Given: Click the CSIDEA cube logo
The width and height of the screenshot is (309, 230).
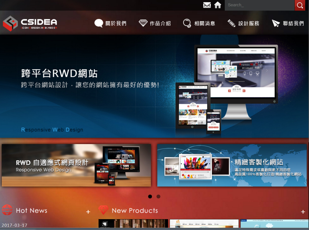Looking at the screenshot, I should [10, 24].
